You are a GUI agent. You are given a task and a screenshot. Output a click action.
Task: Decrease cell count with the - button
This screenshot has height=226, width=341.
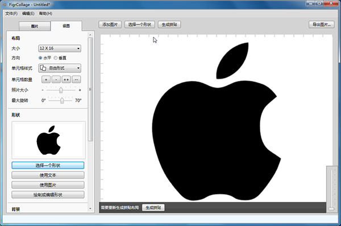(x=56, y=80)
